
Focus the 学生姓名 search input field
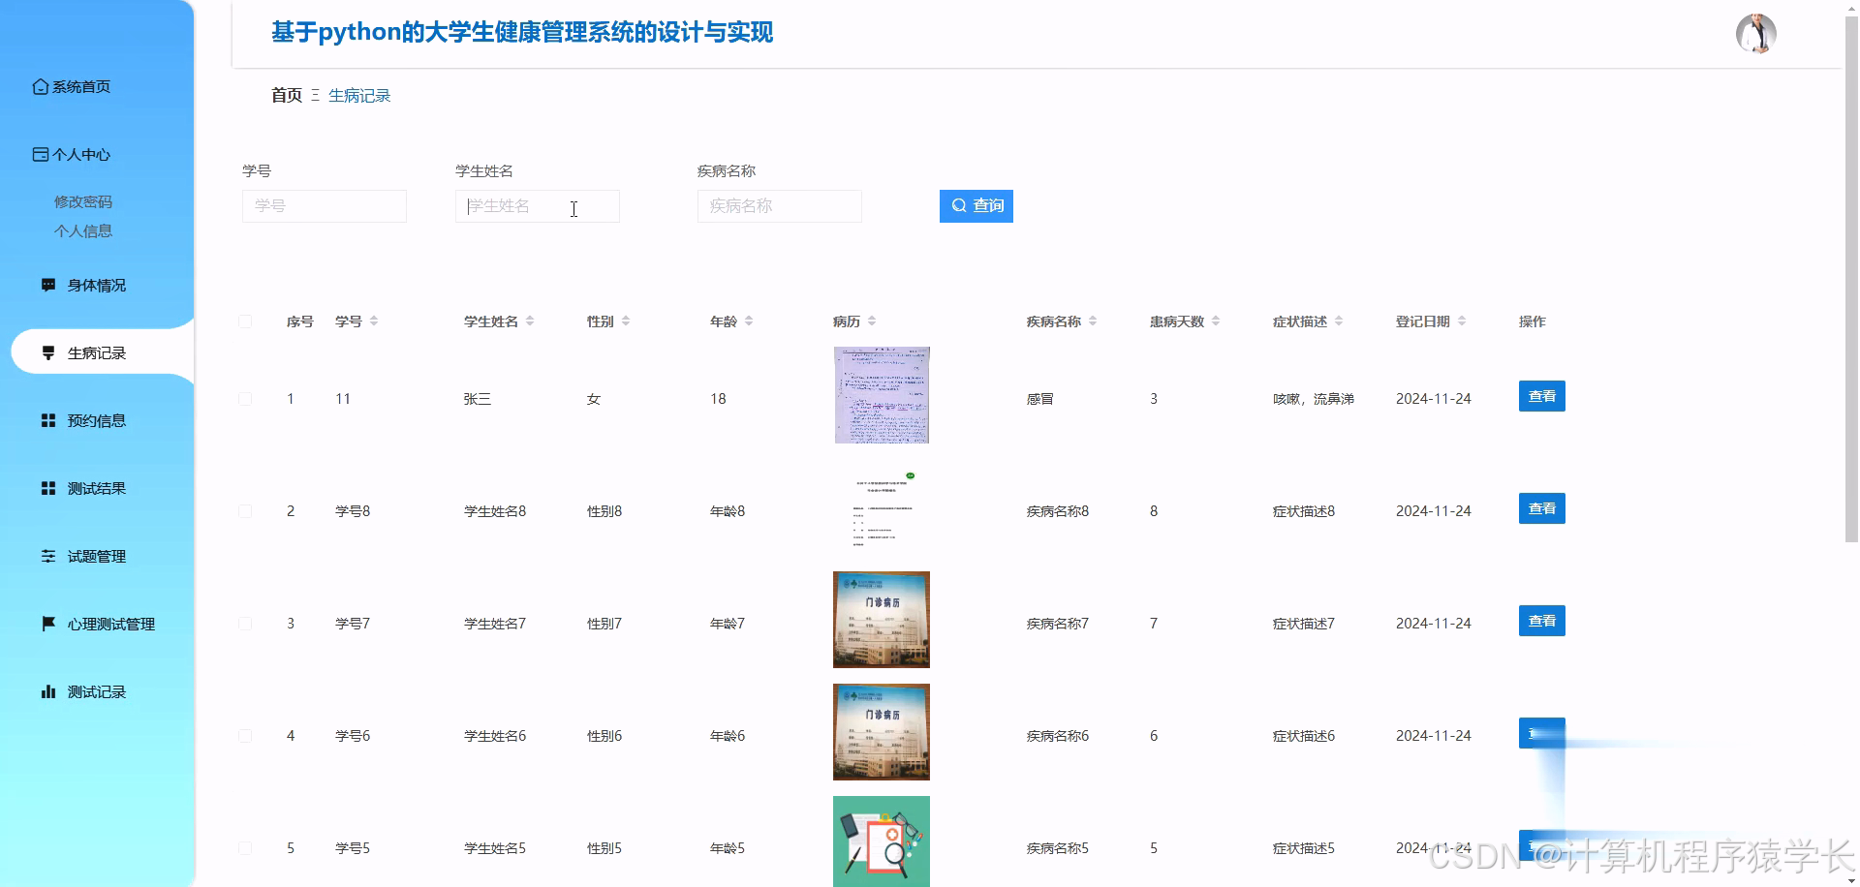pyautogui.click(x=538, y=206)
